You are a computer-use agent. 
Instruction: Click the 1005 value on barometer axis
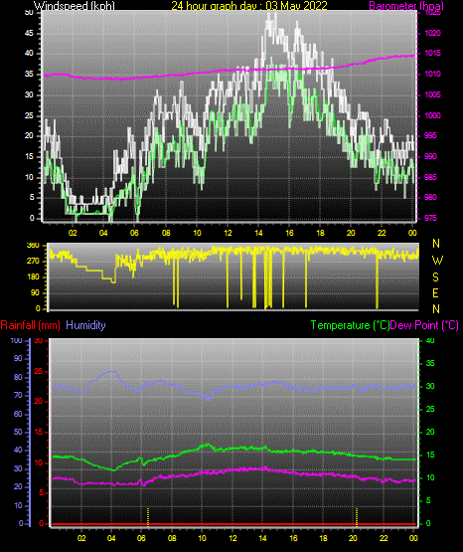point(433,94)
